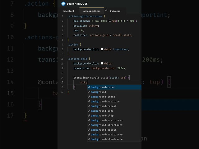This screenshot has height=149, width=199.
Task: Click the lock icon beside actions-grid.css tab
Action: 106,10
